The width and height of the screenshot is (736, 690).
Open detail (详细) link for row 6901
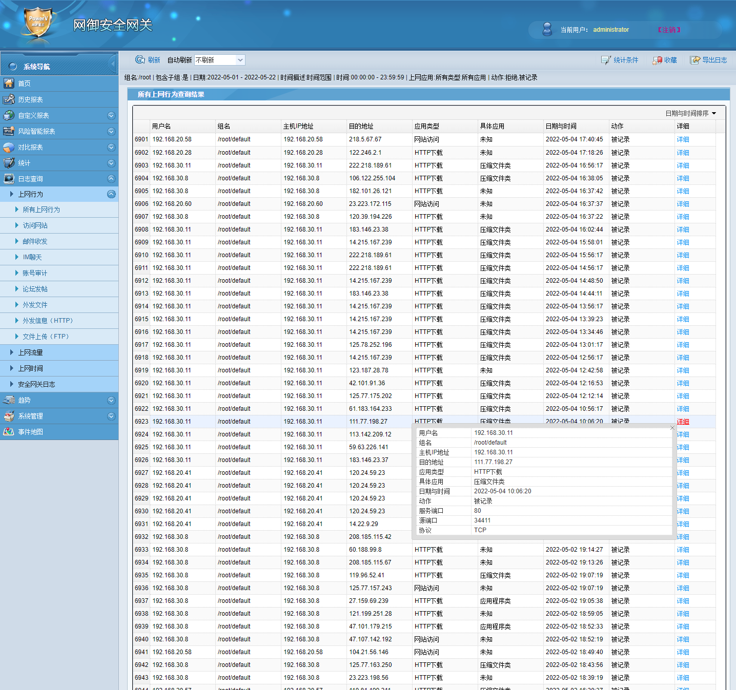[683, 139]
